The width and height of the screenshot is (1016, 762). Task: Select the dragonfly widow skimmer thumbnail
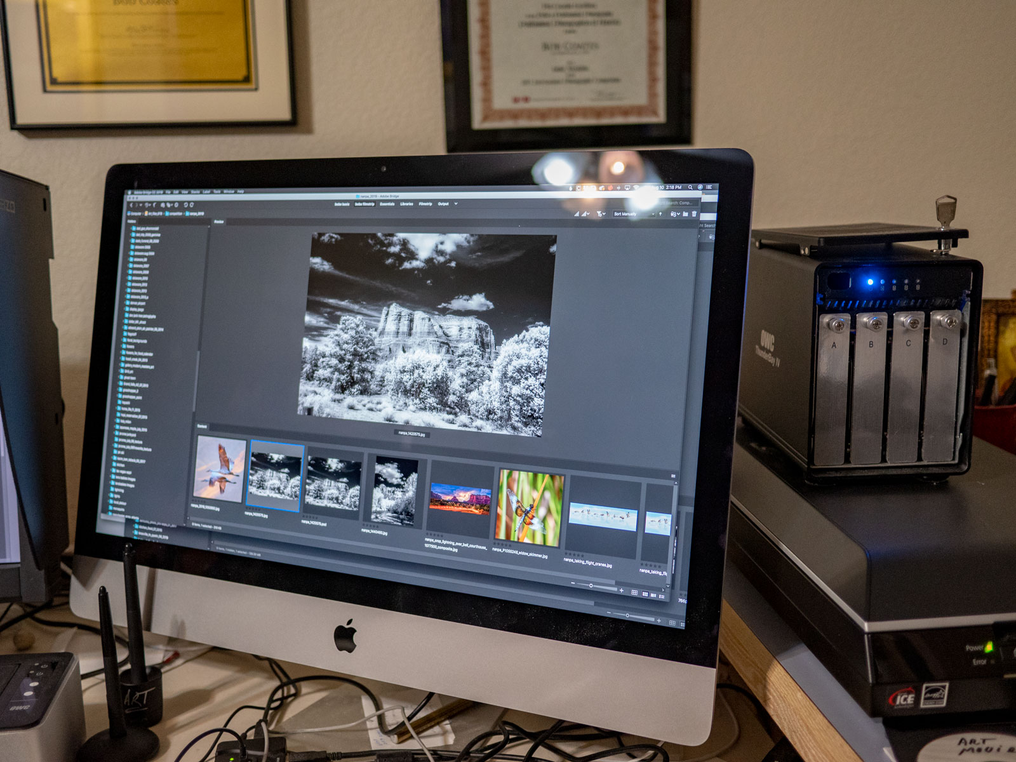[x=530, y=507]
